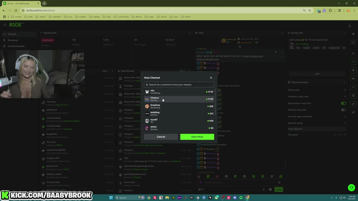The width and height of the screenshot is (358, 201).
Task: Open the merch bookmark folder
Action: tap(162, 17)
